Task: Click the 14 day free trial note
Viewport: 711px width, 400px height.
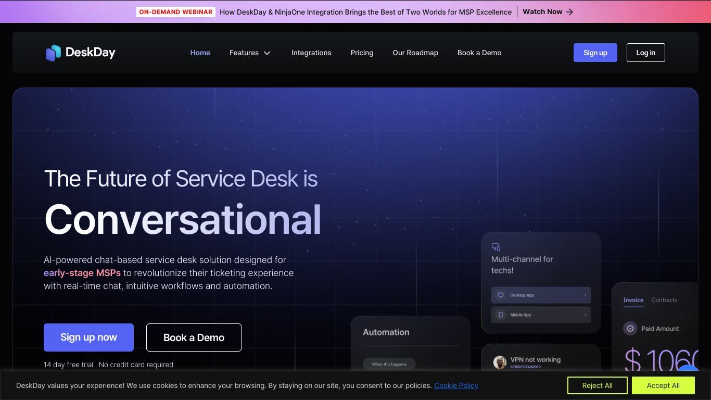Action: [x=108, y=365]
